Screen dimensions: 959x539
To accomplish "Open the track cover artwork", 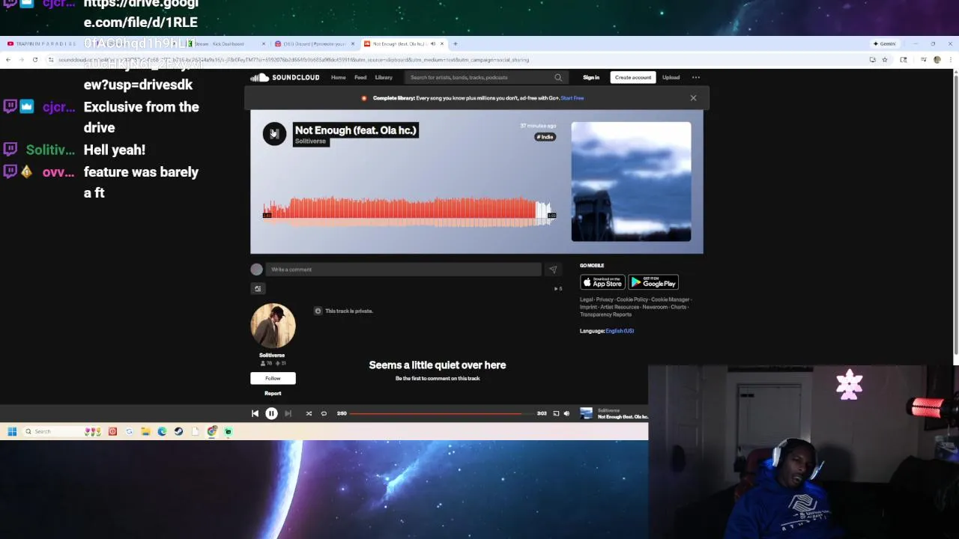I will (631, 182).
